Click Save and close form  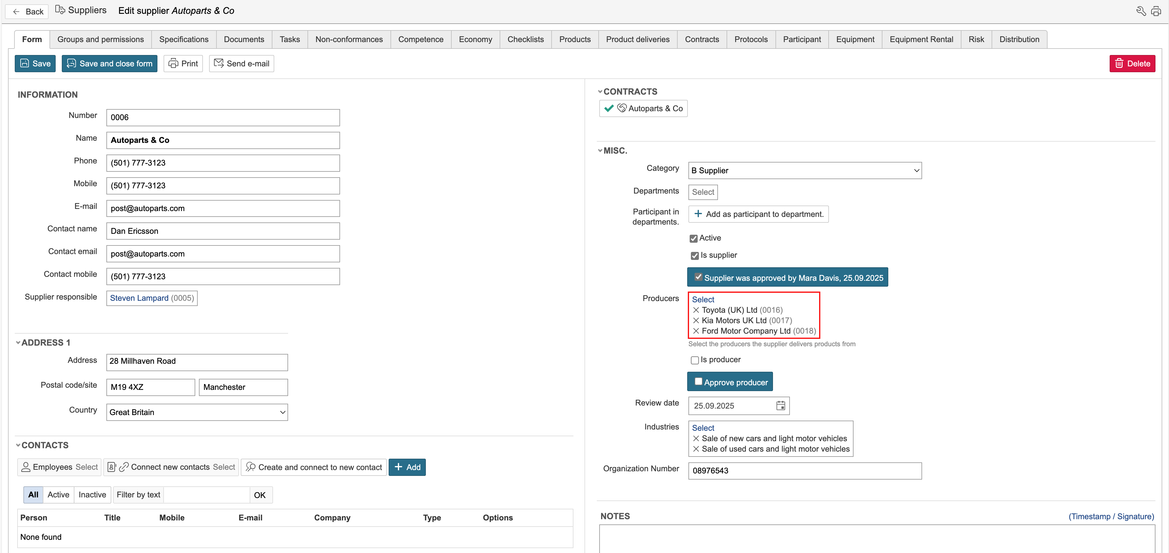click(109, 64)
